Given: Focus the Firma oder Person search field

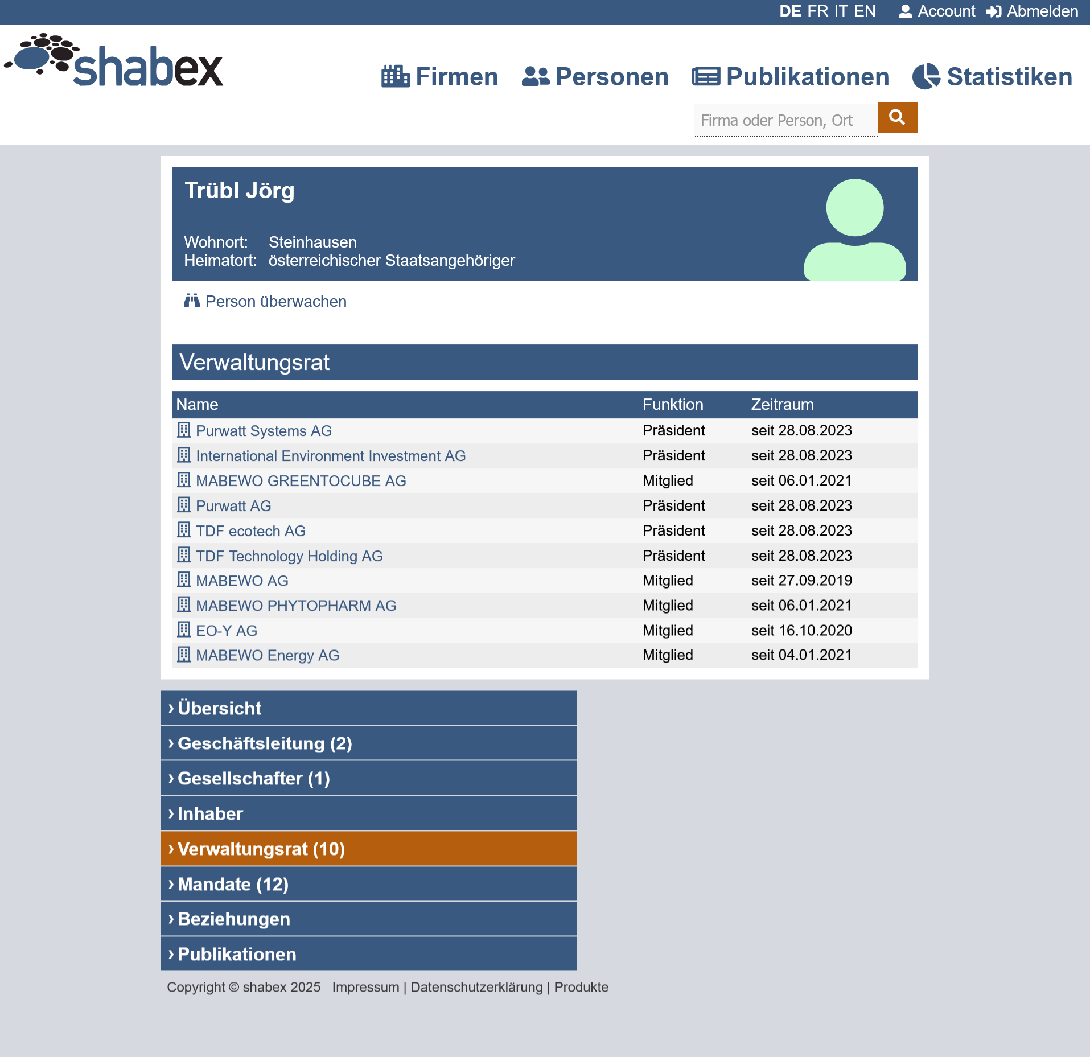Looking at the screenshot, I should click(784, 121).
